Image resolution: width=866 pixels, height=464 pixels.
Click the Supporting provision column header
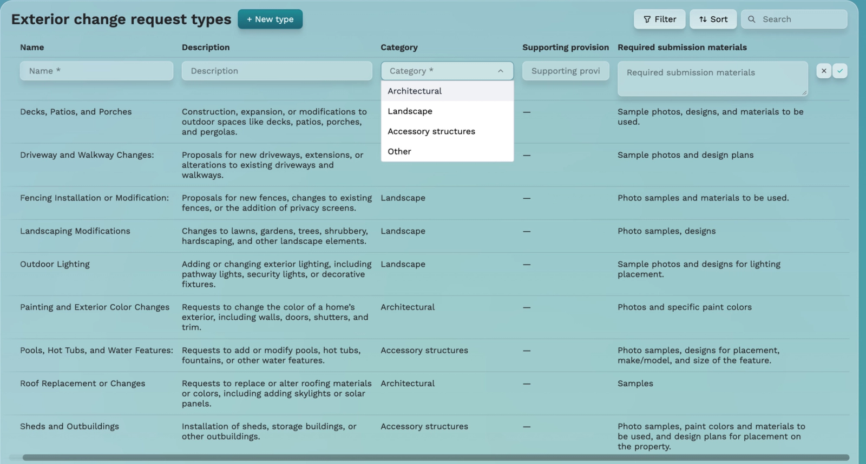click(x=566, y=48)
